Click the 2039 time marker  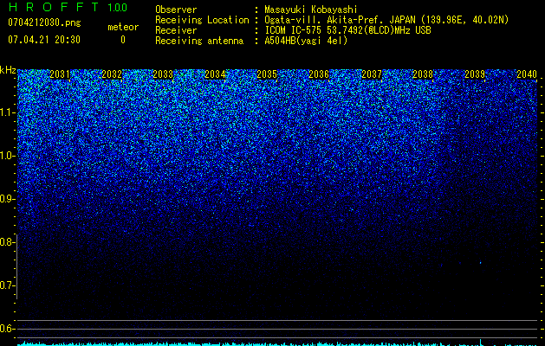click(475, 74)
